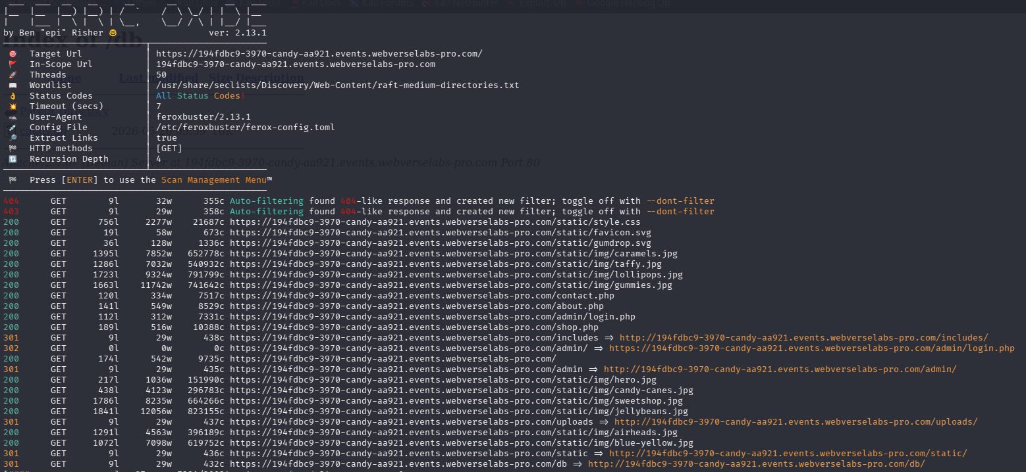
Task: Click the cyan --dont-filter flag on 403 line
Action: (x=680, y=212)
